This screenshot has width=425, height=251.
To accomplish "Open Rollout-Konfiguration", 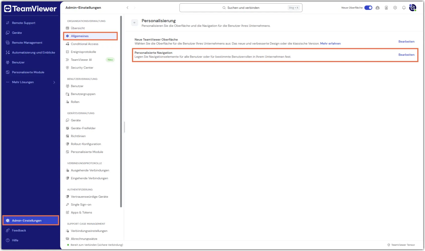I will [x=90, y=144].
